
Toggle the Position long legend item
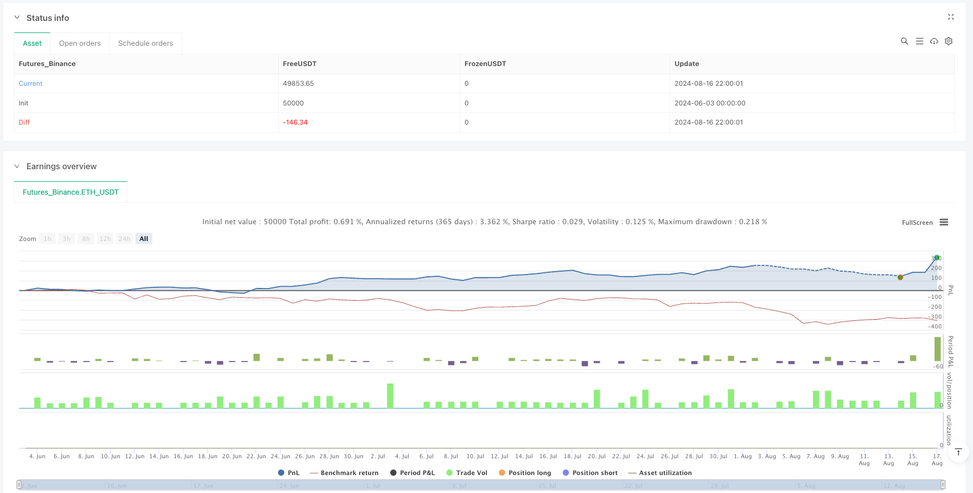(x=525, y=473)
